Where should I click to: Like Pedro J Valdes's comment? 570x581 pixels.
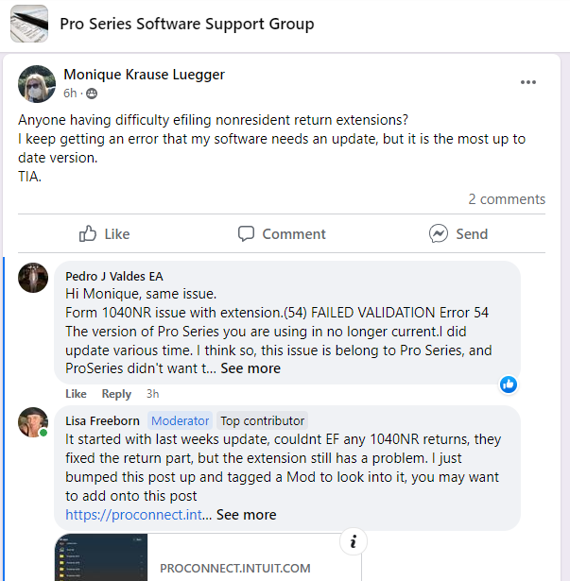tap(76, 394)
